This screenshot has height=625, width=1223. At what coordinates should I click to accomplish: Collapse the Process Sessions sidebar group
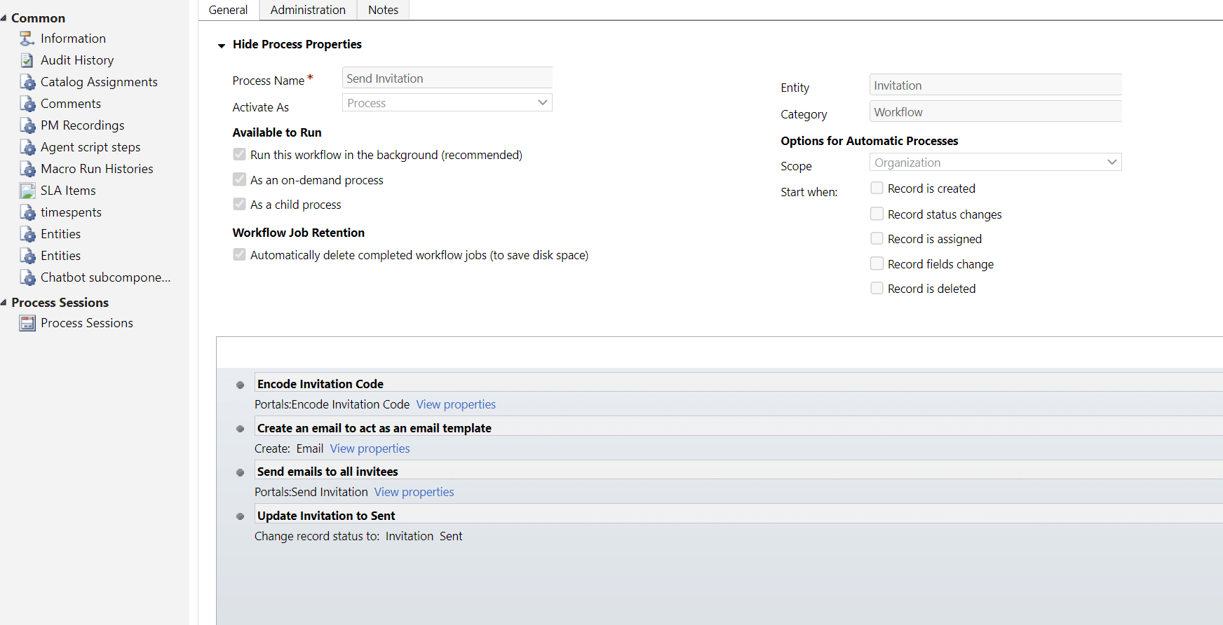(4, 303)
